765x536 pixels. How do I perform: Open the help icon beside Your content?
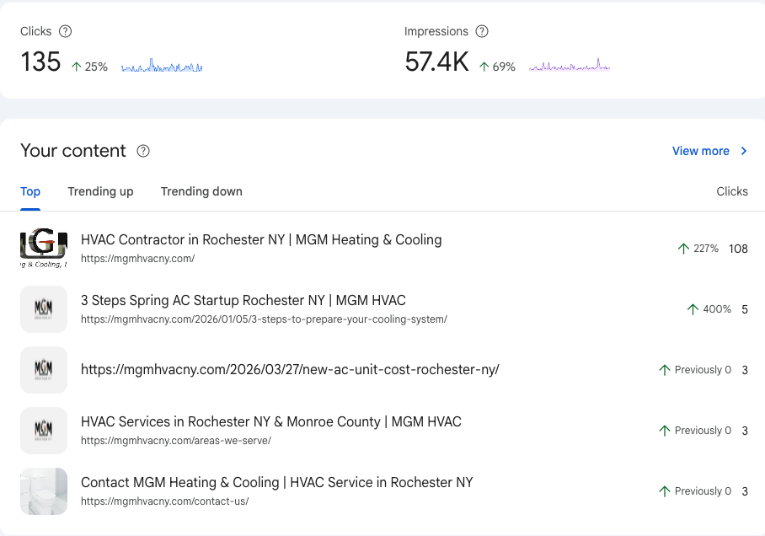[143, 151]
